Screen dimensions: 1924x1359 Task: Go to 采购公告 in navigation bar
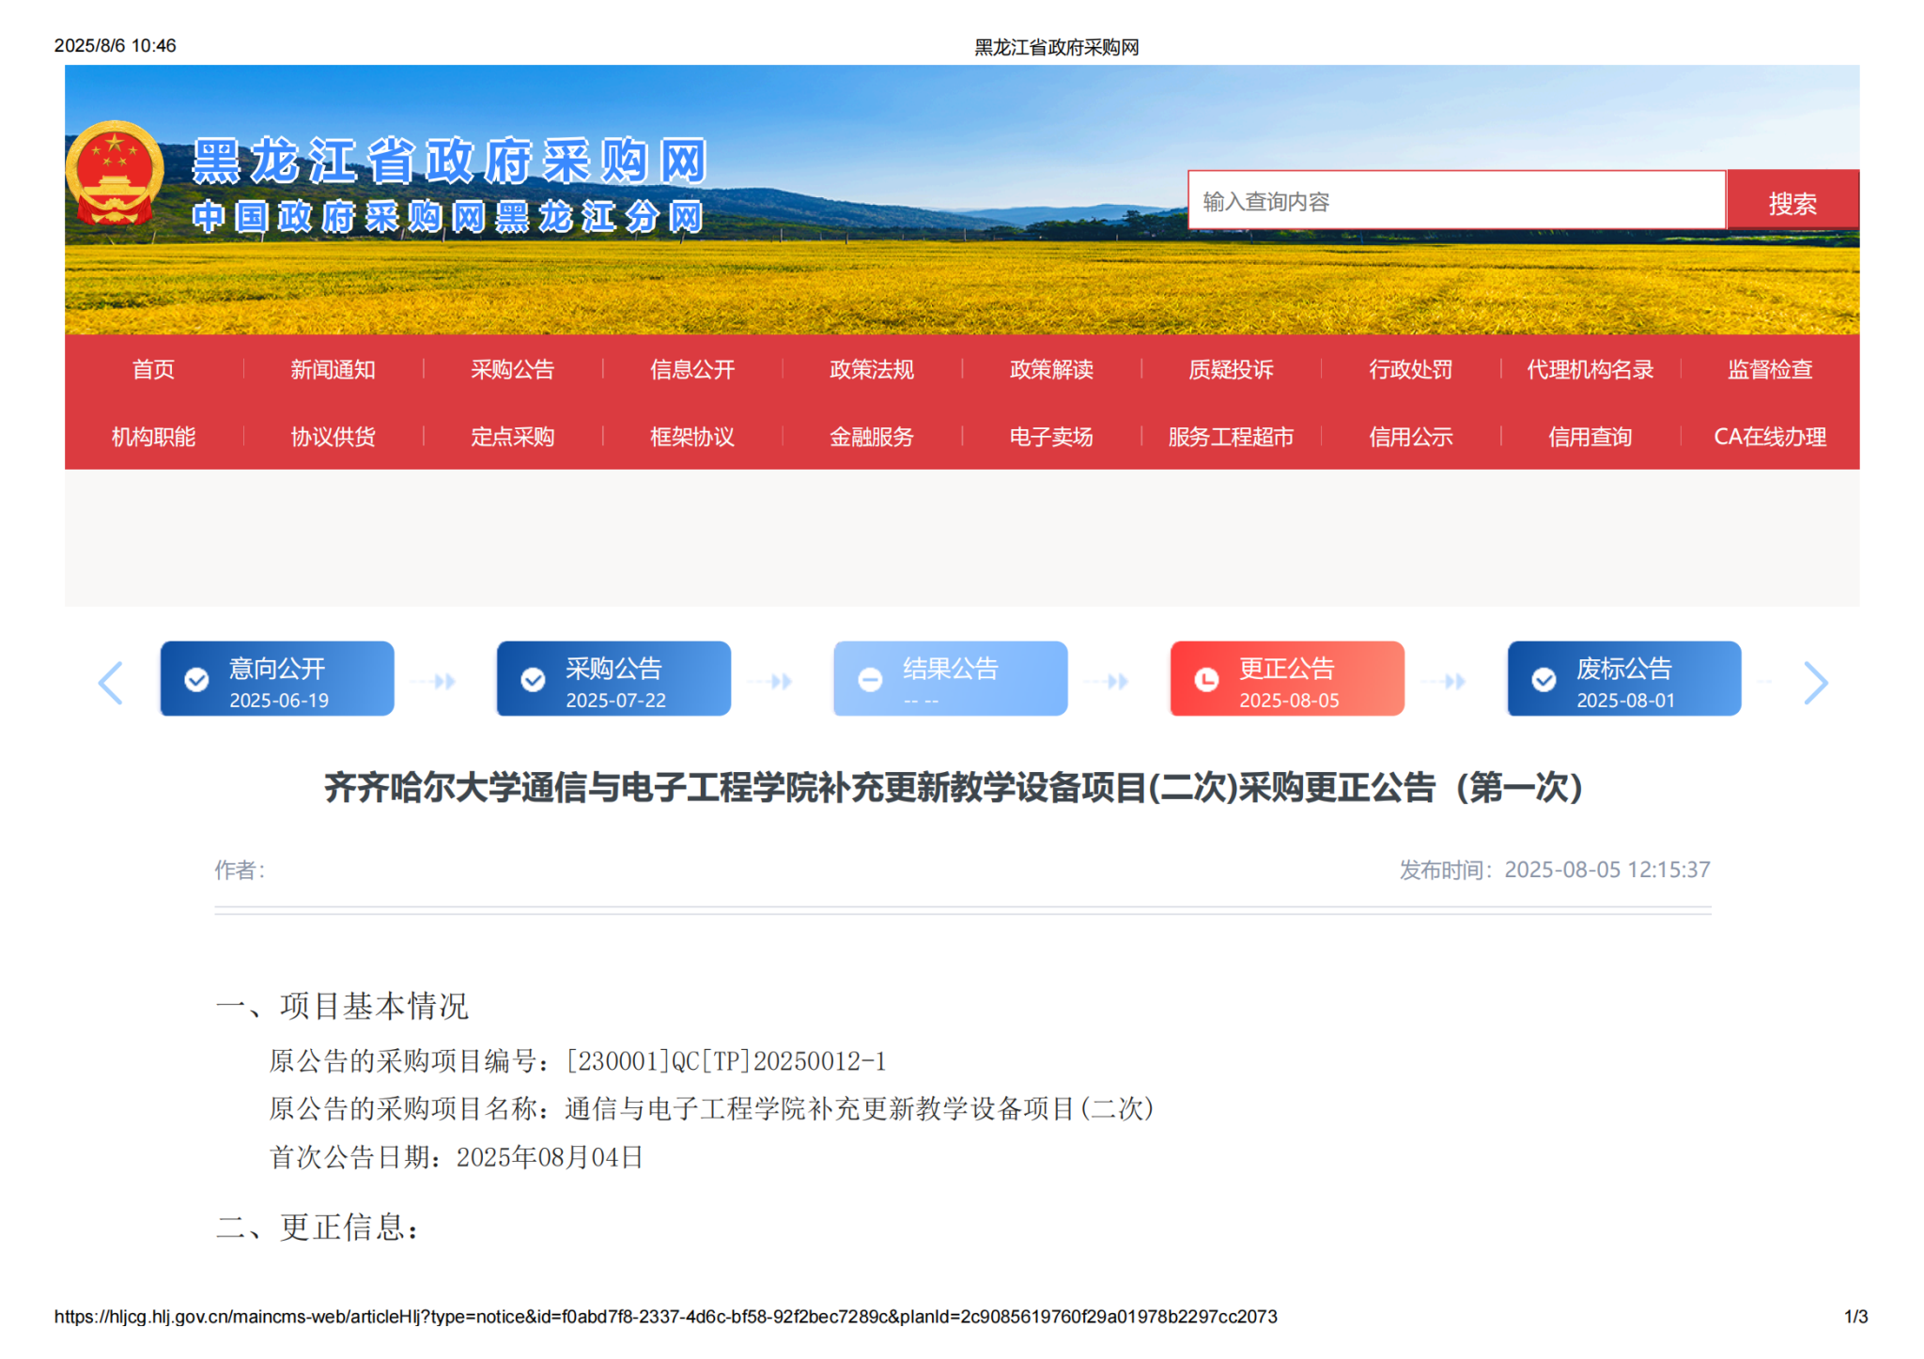512,369
